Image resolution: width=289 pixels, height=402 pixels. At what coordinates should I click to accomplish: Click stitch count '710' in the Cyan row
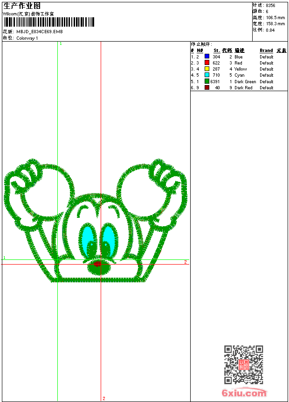[216, 75]
